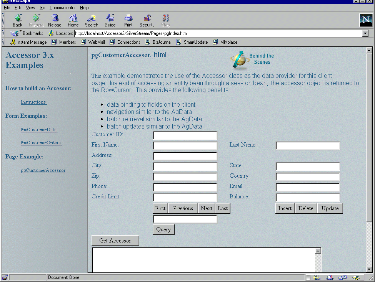Open the SmartUpdate personal toolbar bookmark
This screenshot has height=282, width=375.
[x=192, y=42]
